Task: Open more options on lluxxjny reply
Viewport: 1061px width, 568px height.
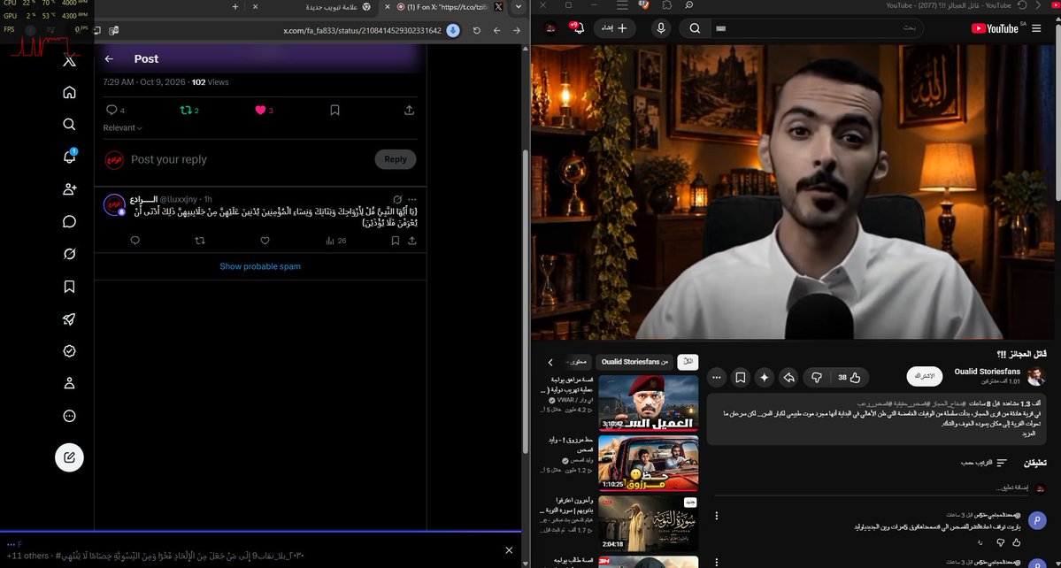Action: pos(412,199)
